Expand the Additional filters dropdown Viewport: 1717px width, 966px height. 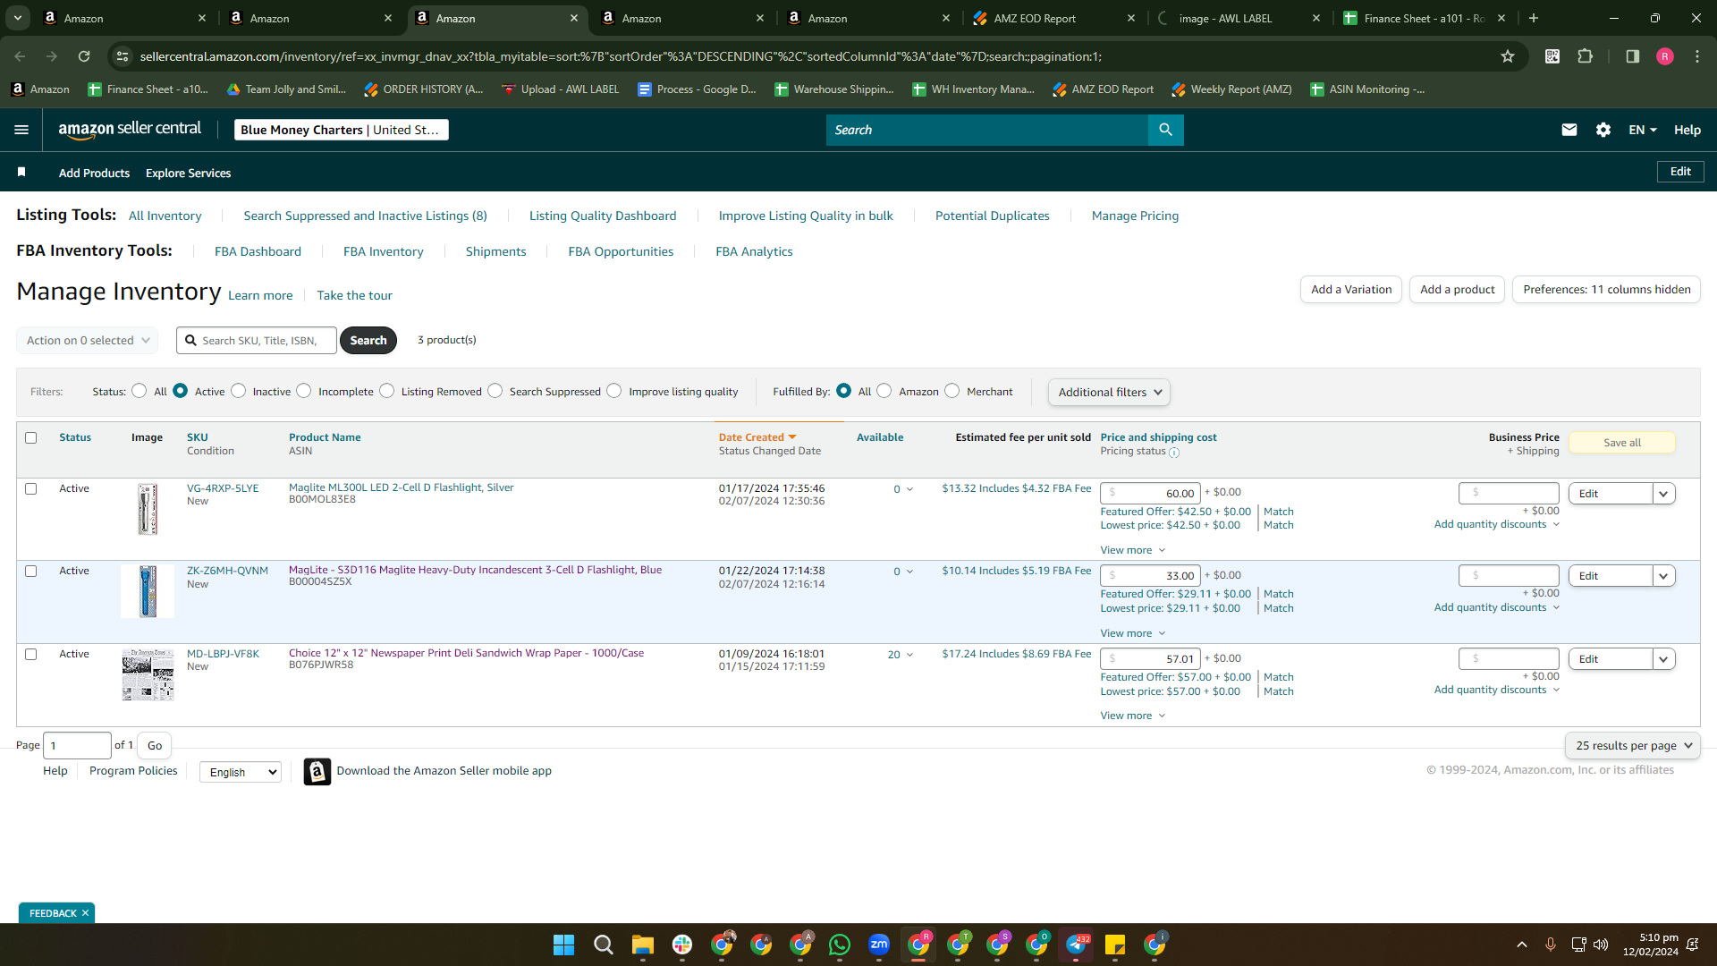(1109, 392)
